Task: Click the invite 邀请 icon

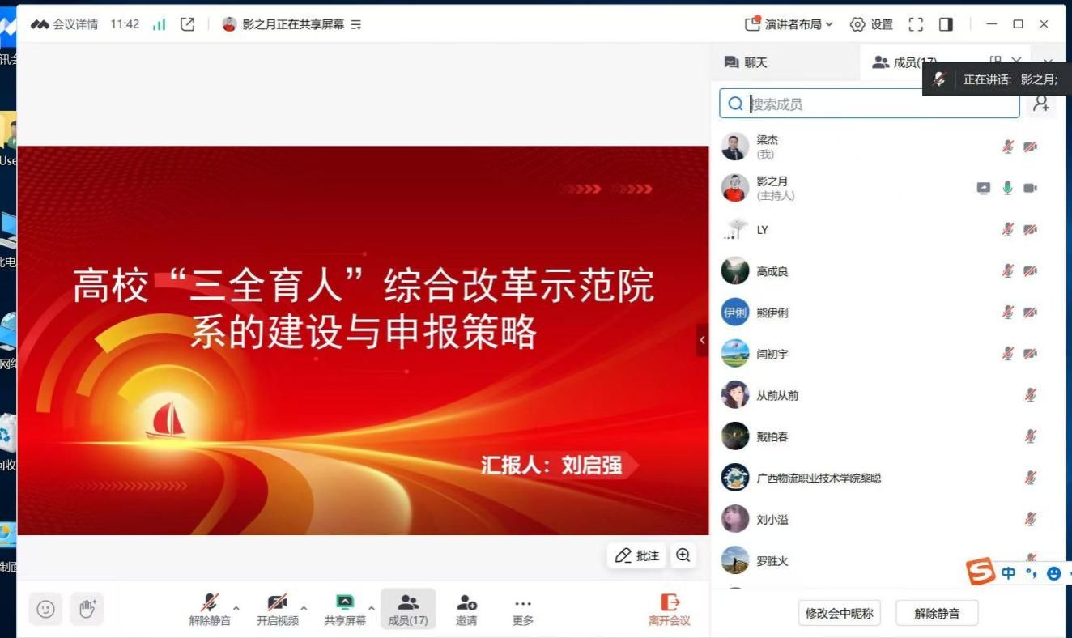Action: click(x=466, y=610)
